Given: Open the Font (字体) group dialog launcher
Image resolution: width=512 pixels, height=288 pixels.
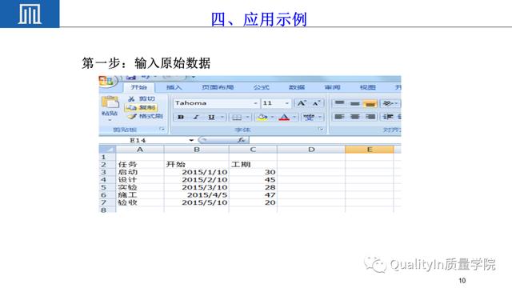Looking at the screenshot, I should coord(321,130).
